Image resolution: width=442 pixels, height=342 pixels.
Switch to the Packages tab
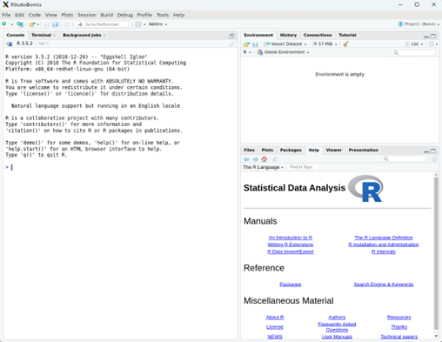click(291, 150)
